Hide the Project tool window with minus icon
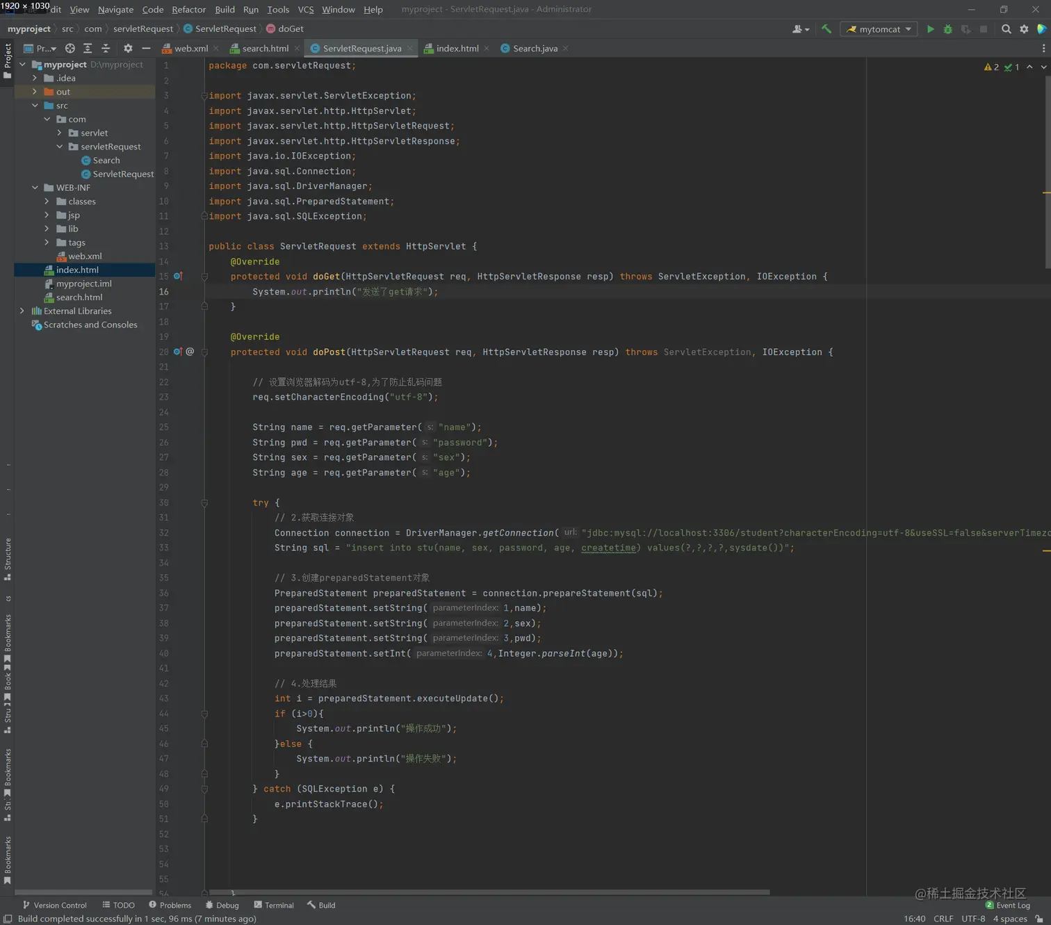Screen dimensions: 1051x925 (146, 49)
